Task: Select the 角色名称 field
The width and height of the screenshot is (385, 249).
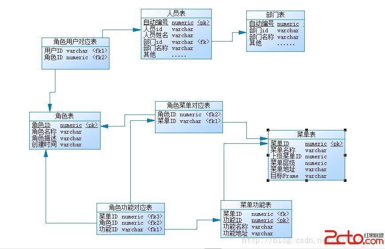Action: pos(56,132)
